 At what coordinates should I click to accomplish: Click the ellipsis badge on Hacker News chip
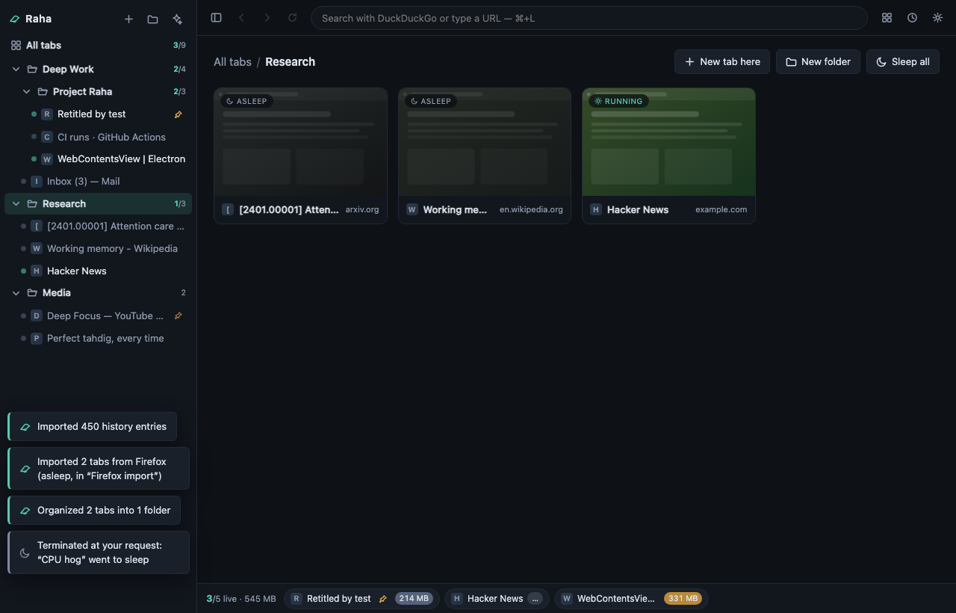(535, 599)
